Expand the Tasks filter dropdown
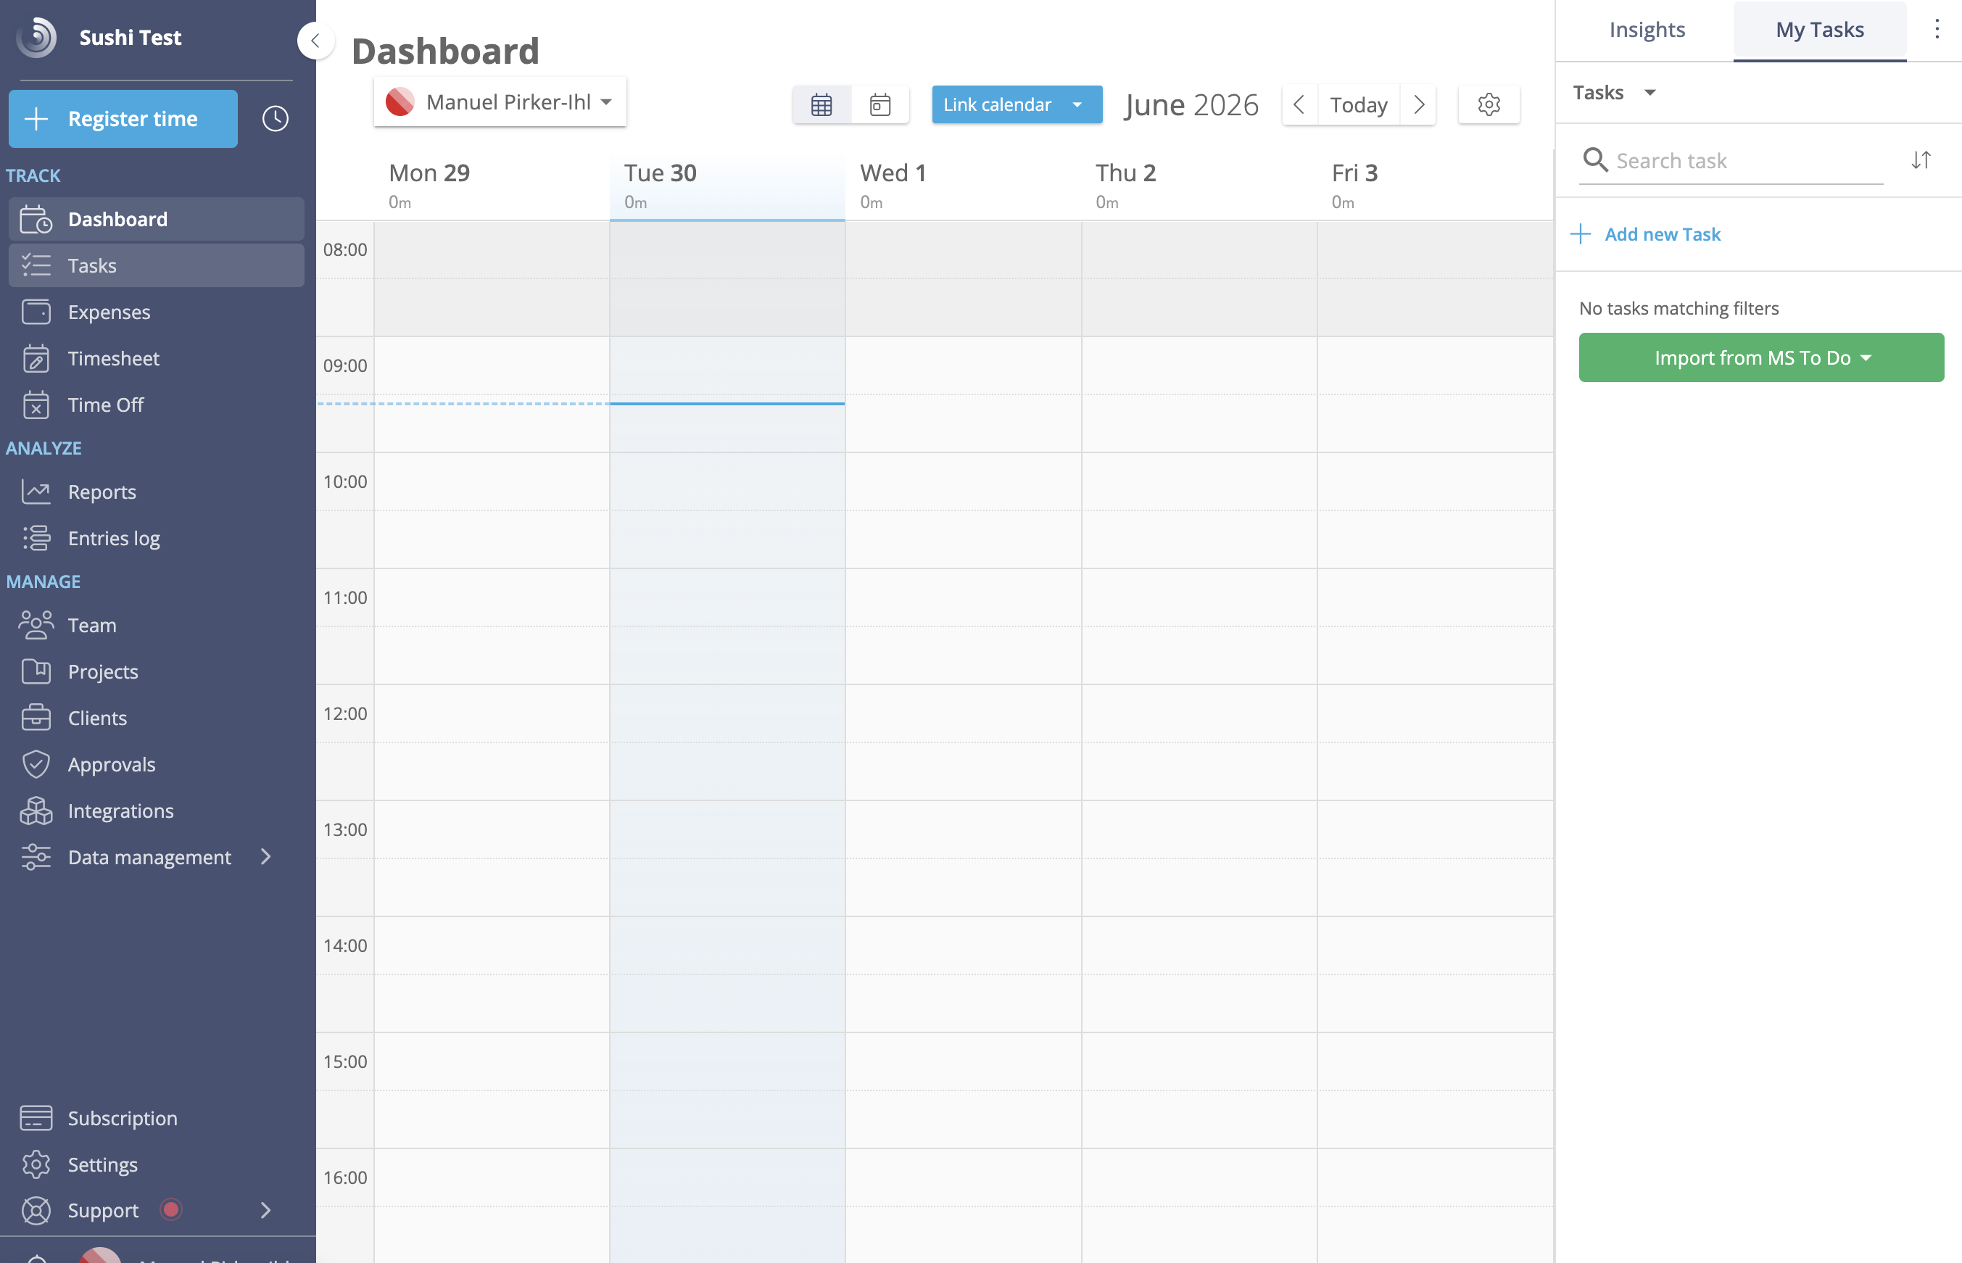This screenshot has width=1962, height=1263. [1614, 93]
